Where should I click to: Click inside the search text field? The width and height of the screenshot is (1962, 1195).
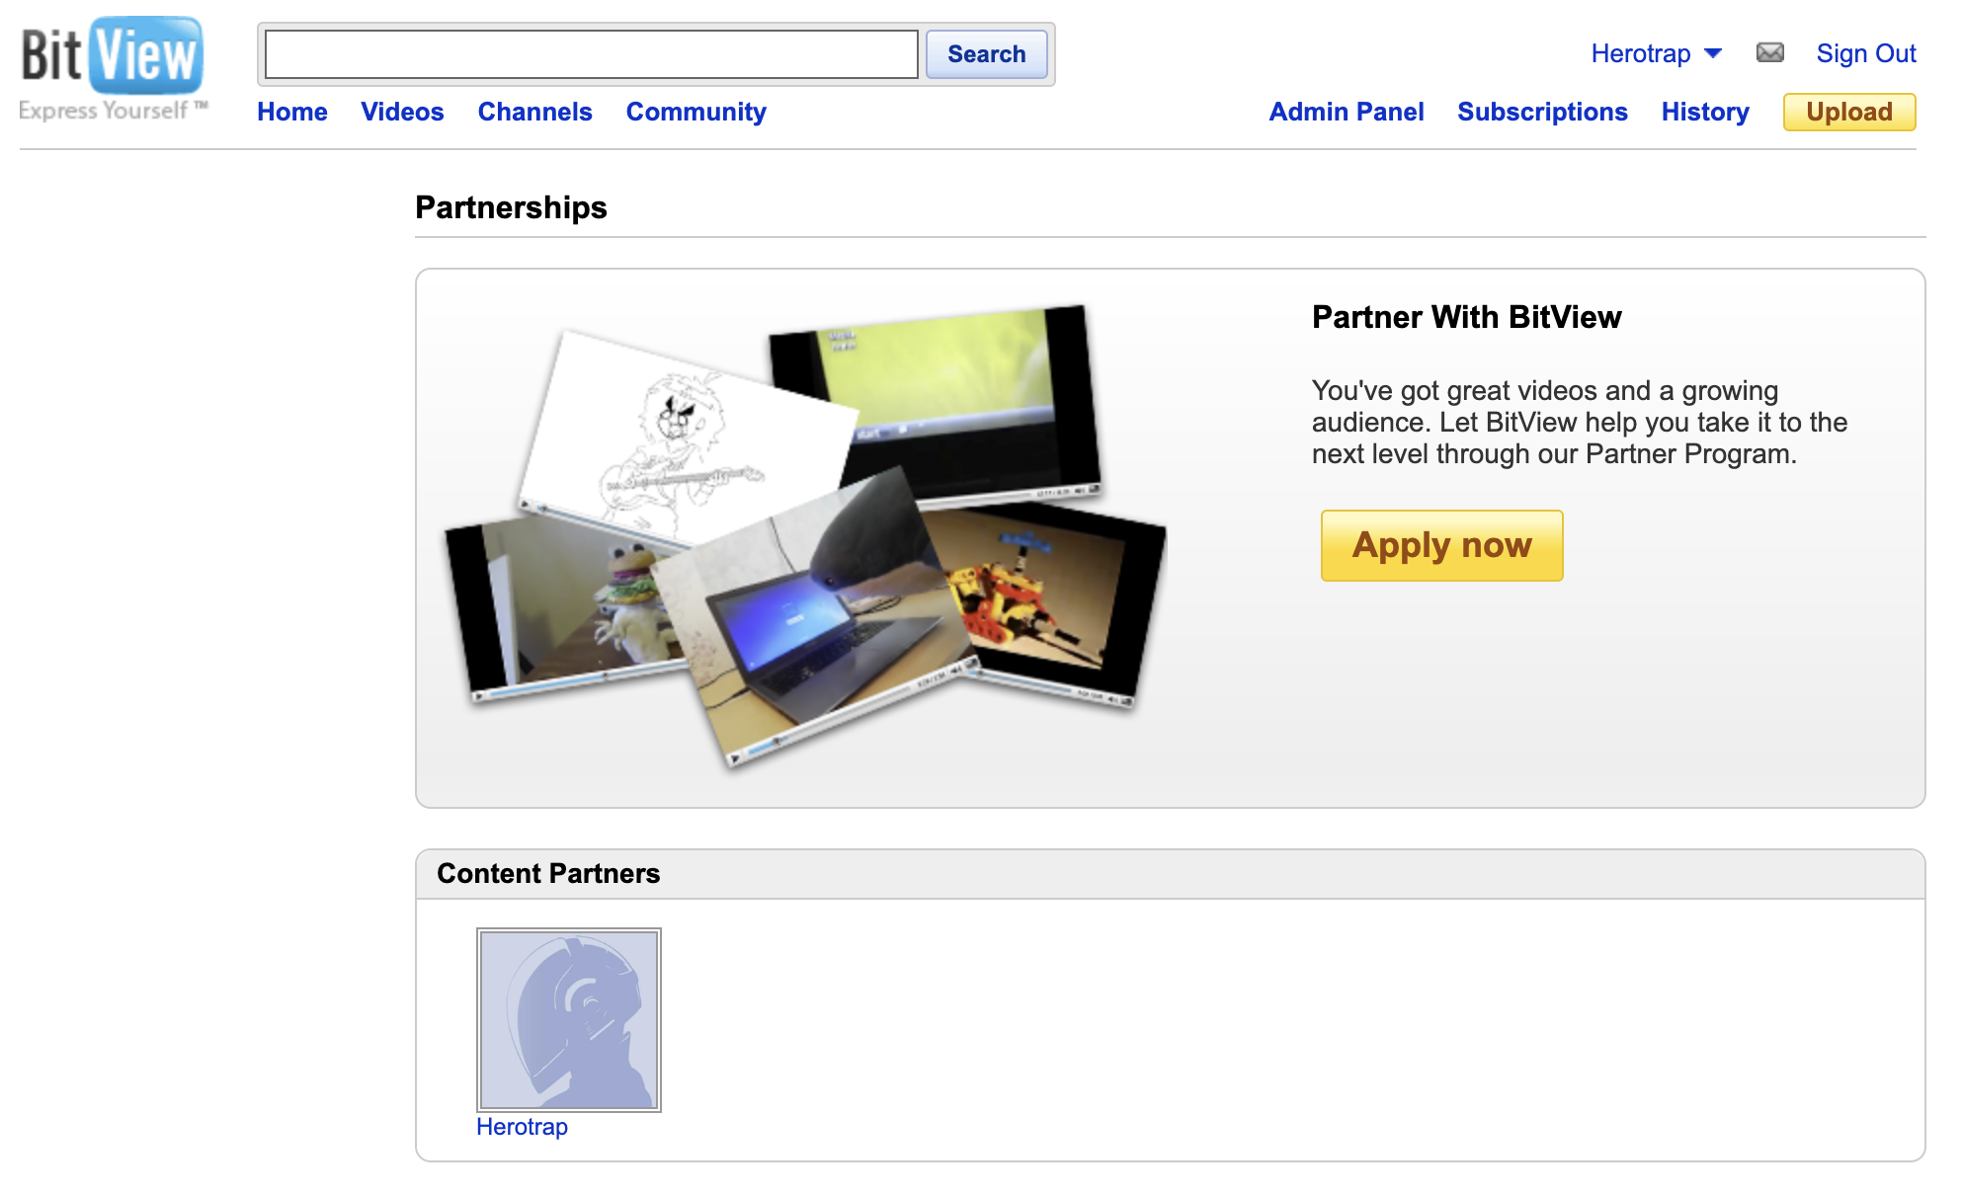(591, 54)
